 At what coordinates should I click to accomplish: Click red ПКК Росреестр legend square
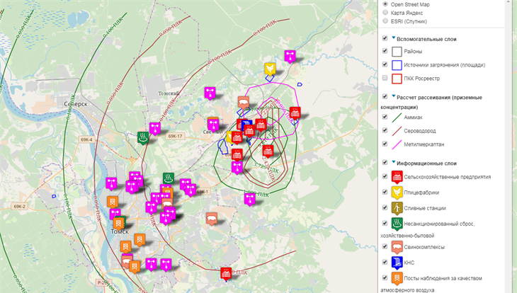pos(397,79)
